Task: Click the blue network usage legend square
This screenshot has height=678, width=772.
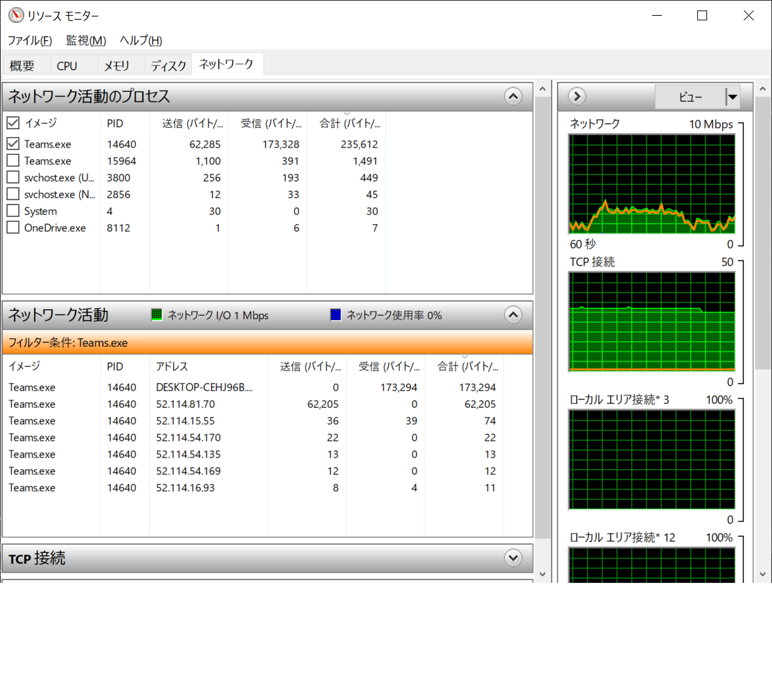Action: 336,314
